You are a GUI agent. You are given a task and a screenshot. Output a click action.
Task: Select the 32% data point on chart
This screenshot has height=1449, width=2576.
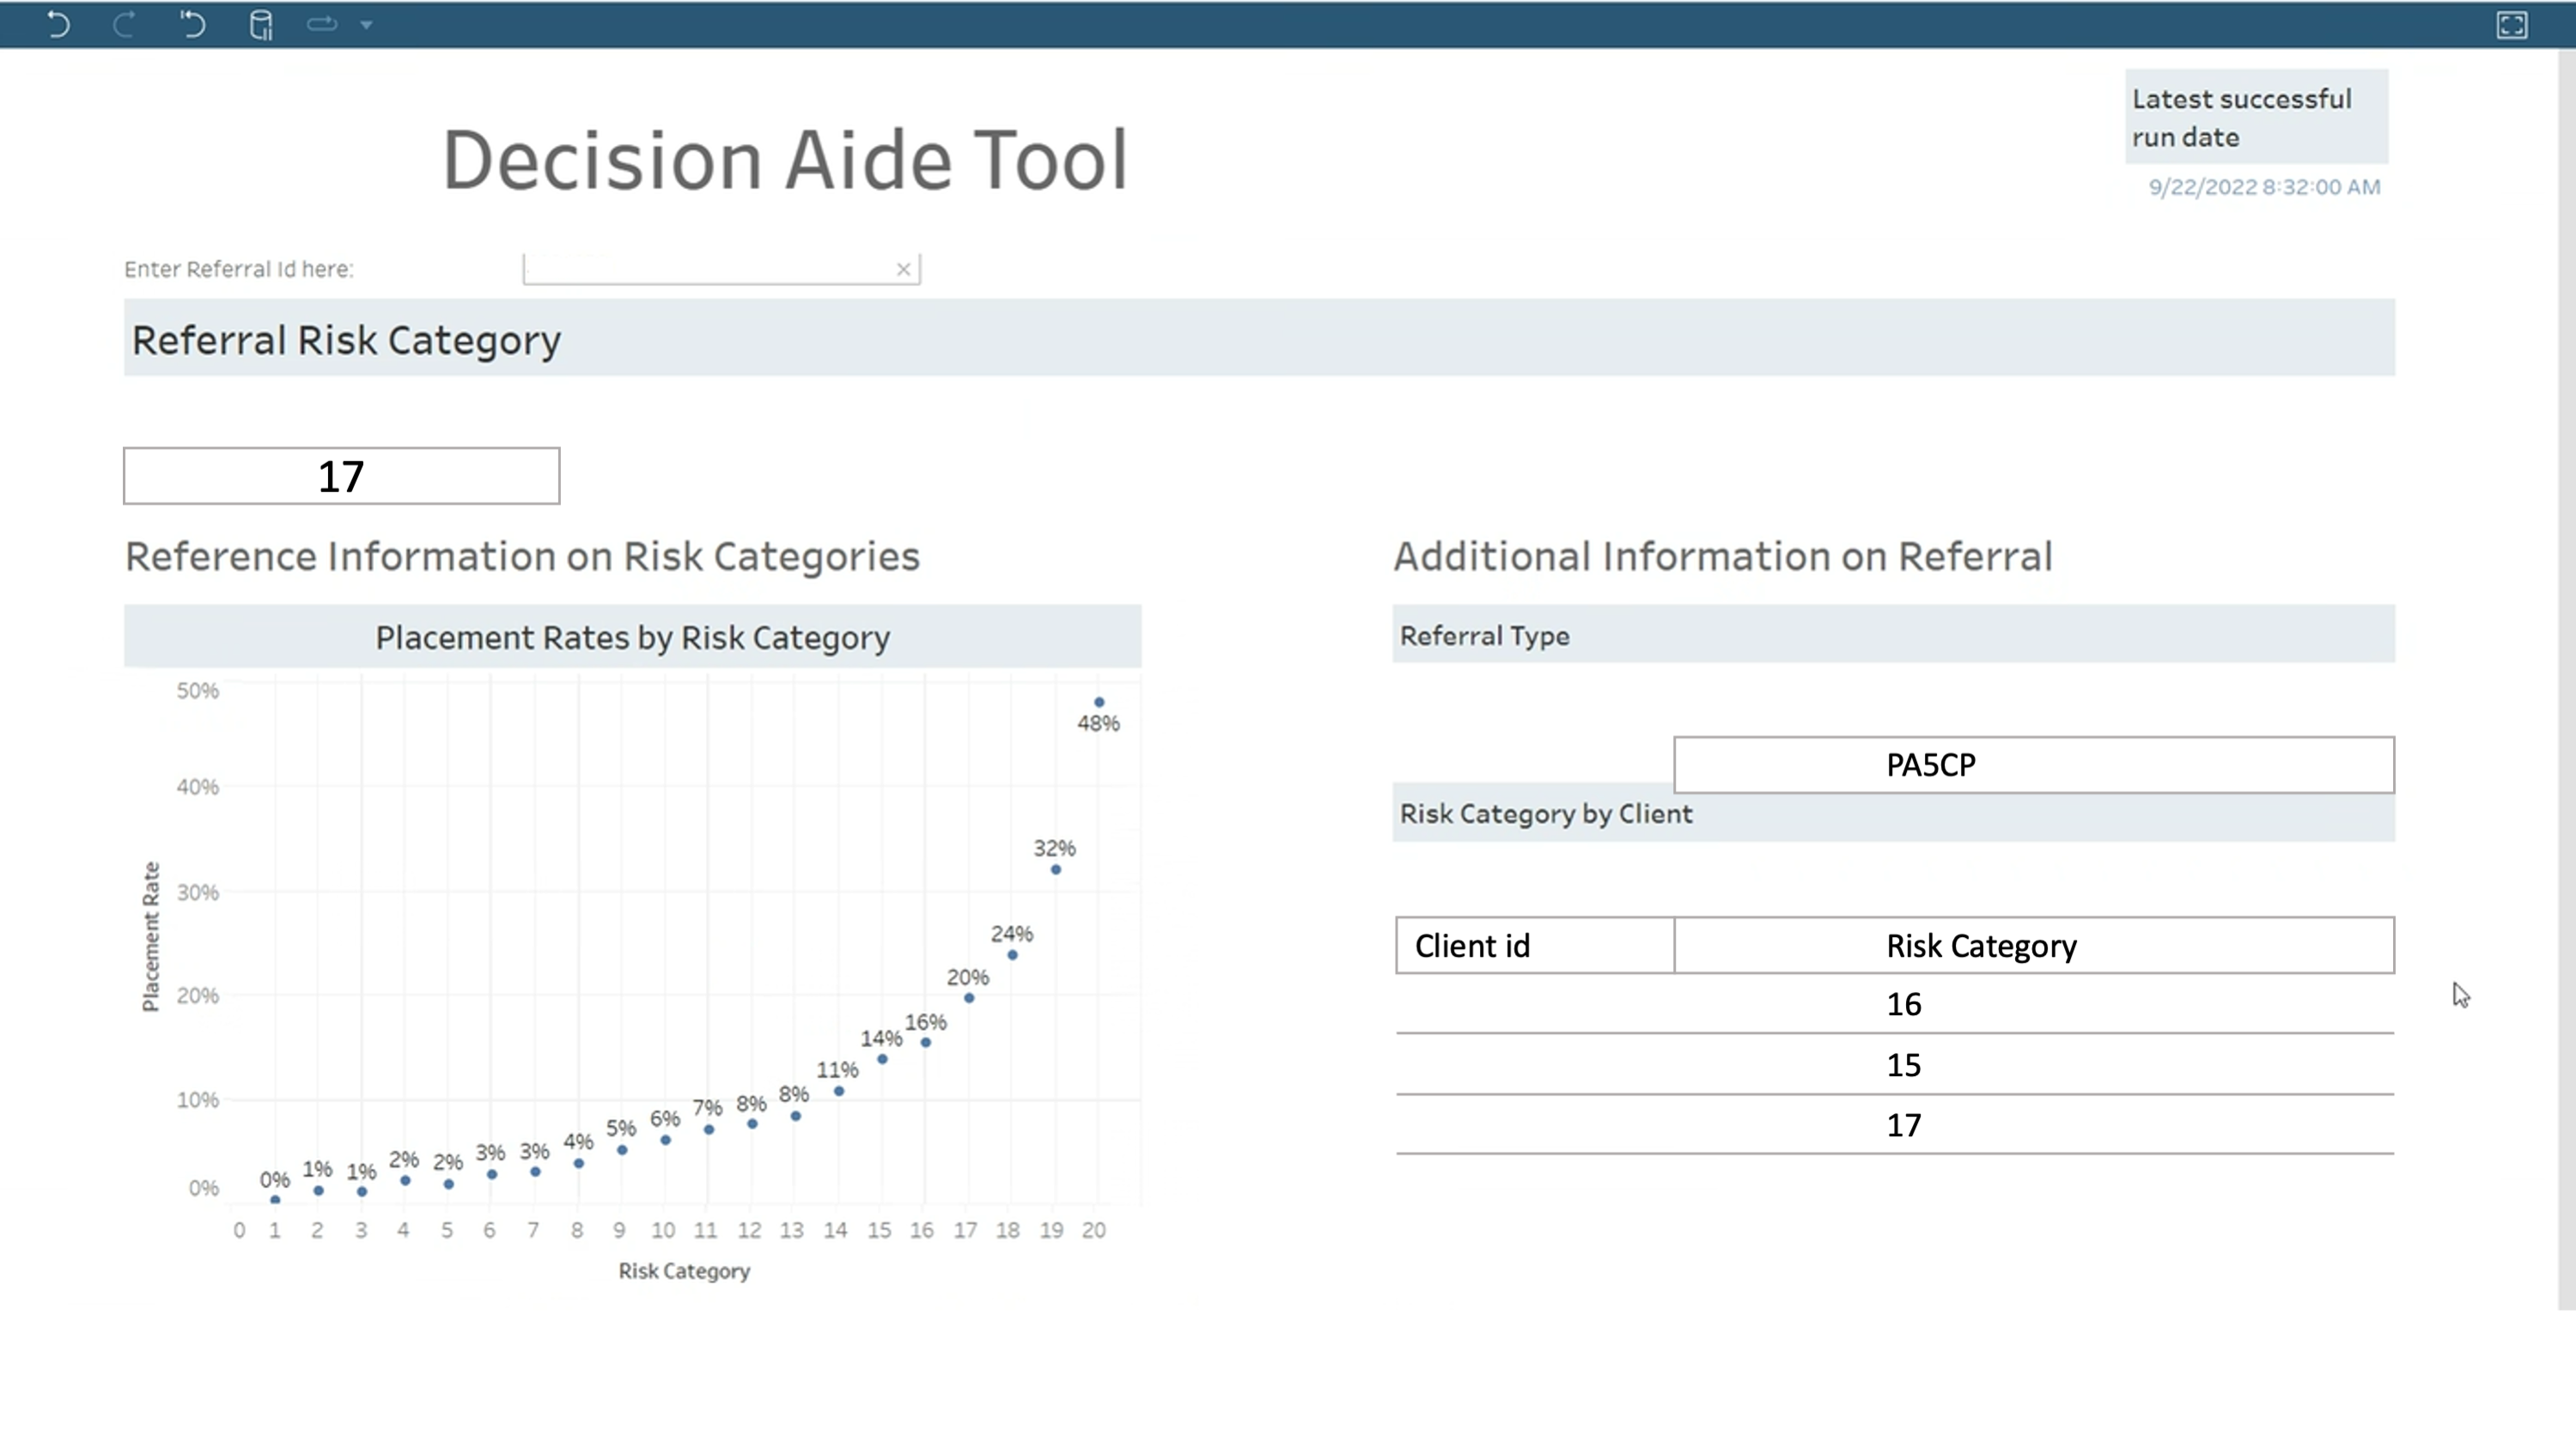point(1055,869)
